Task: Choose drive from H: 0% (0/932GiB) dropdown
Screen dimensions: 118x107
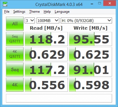Action: (86, 20)
